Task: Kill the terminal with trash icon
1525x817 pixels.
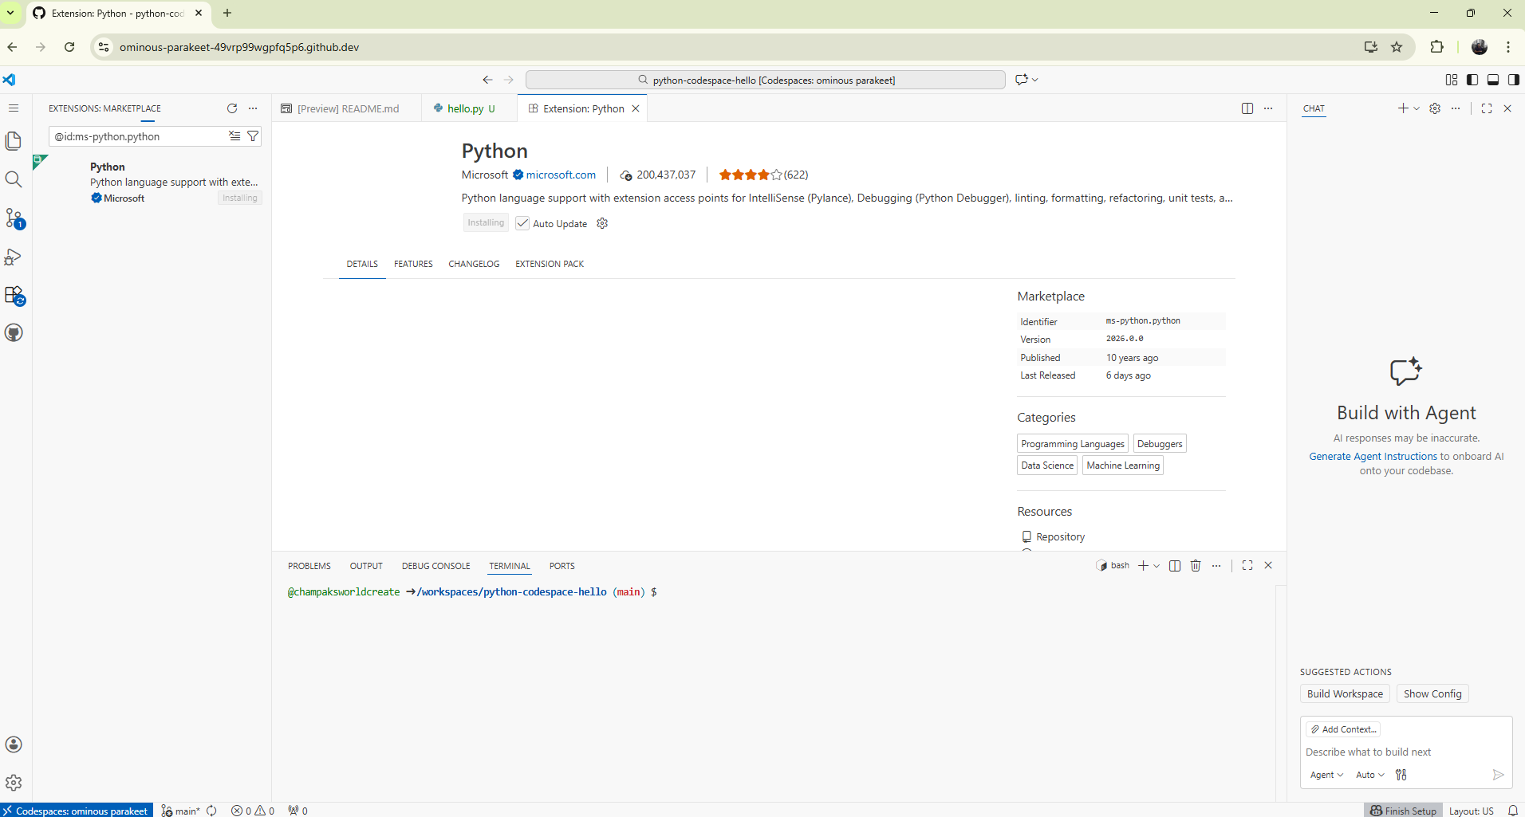Action: point(1196,566)
